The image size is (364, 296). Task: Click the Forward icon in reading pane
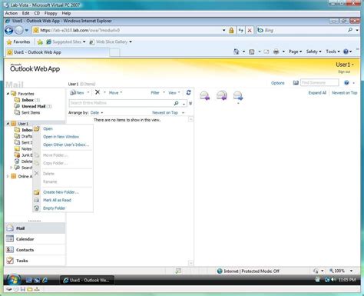pos(238,95)
